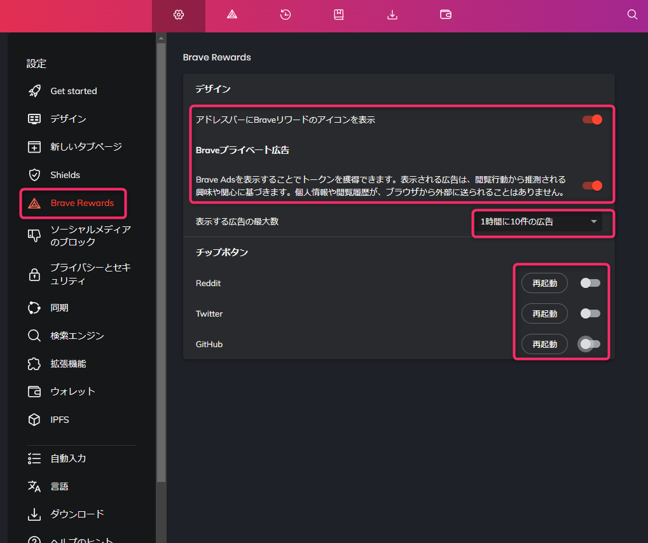Turn on the GitHub tip button toggle
The image size is (648, 543).
coord(590,344)
